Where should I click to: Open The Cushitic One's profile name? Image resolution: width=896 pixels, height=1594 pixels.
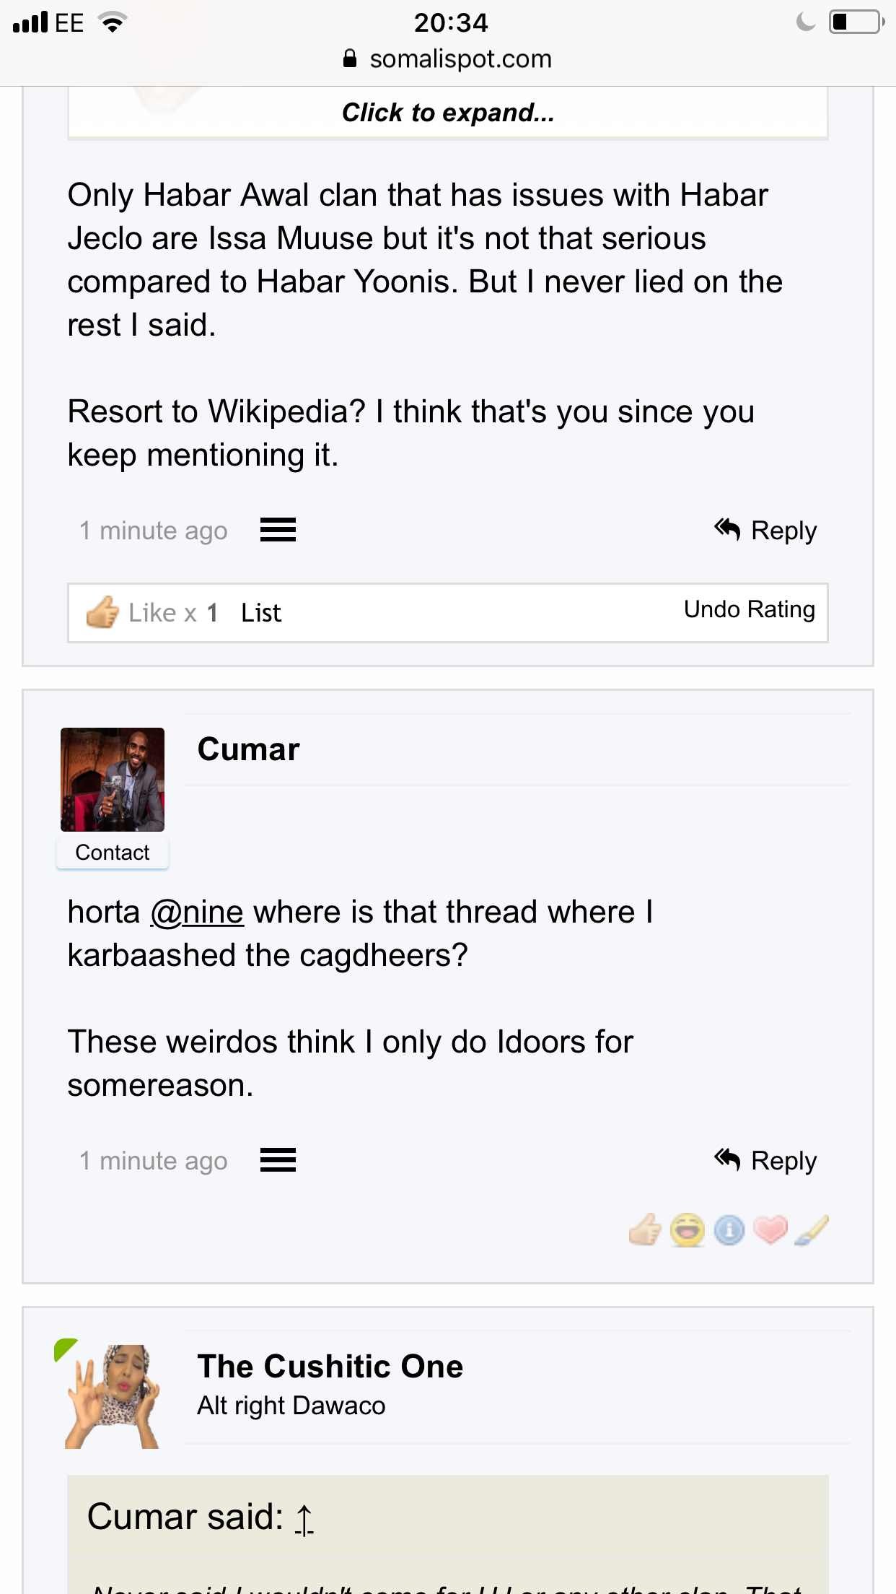pos(330,1366)
